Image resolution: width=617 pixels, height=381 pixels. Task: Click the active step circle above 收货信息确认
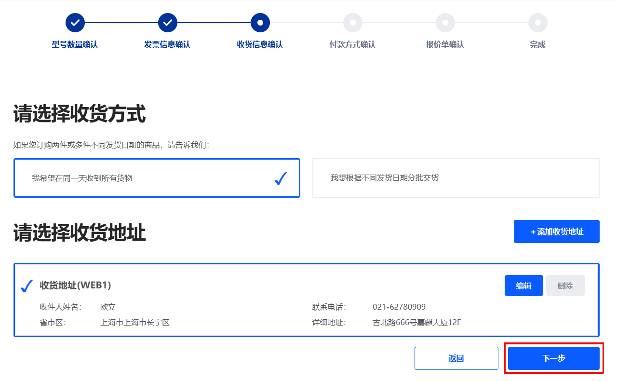coord(260,23)
